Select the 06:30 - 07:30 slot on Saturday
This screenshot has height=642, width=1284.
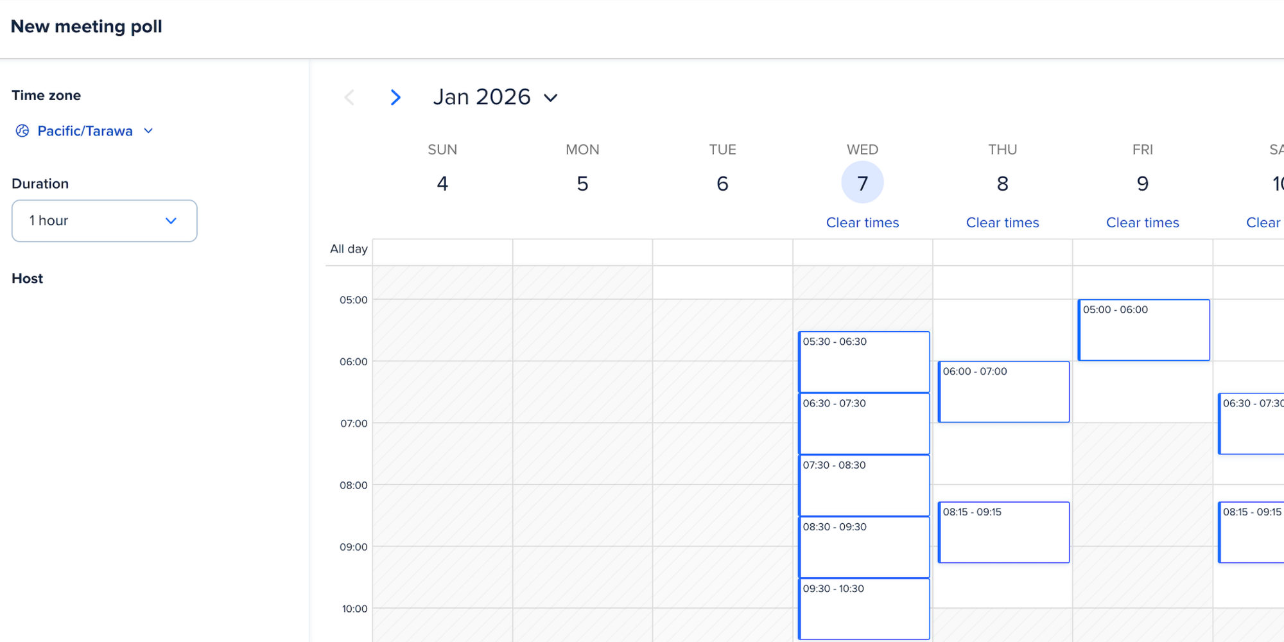coord(1252,423)
